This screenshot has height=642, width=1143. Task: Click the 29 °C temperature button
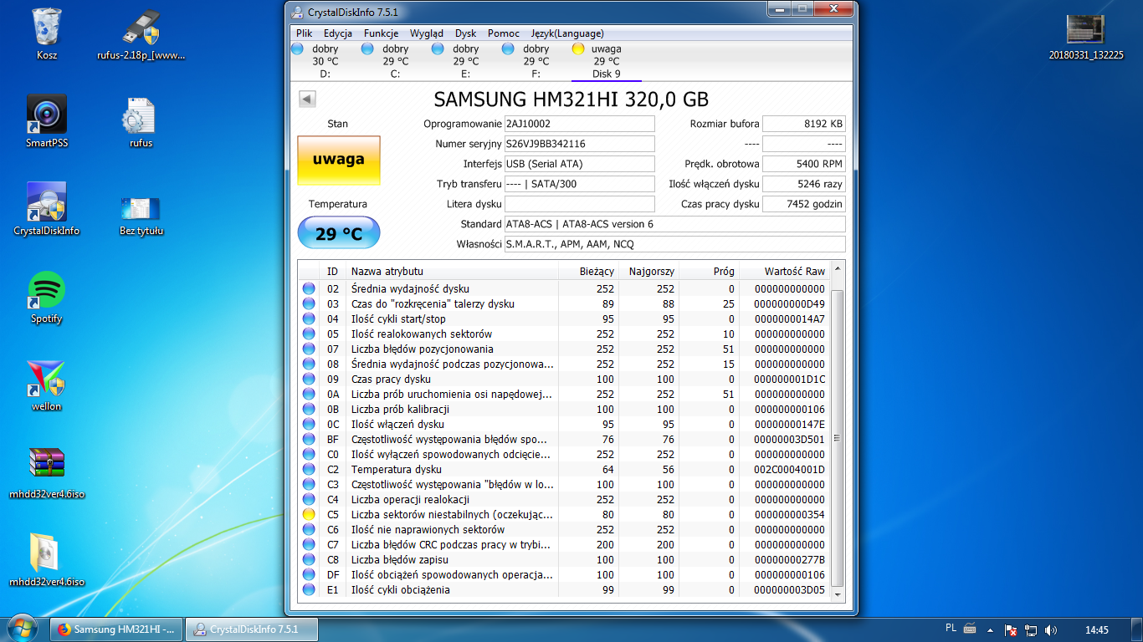tap(339, 233)
